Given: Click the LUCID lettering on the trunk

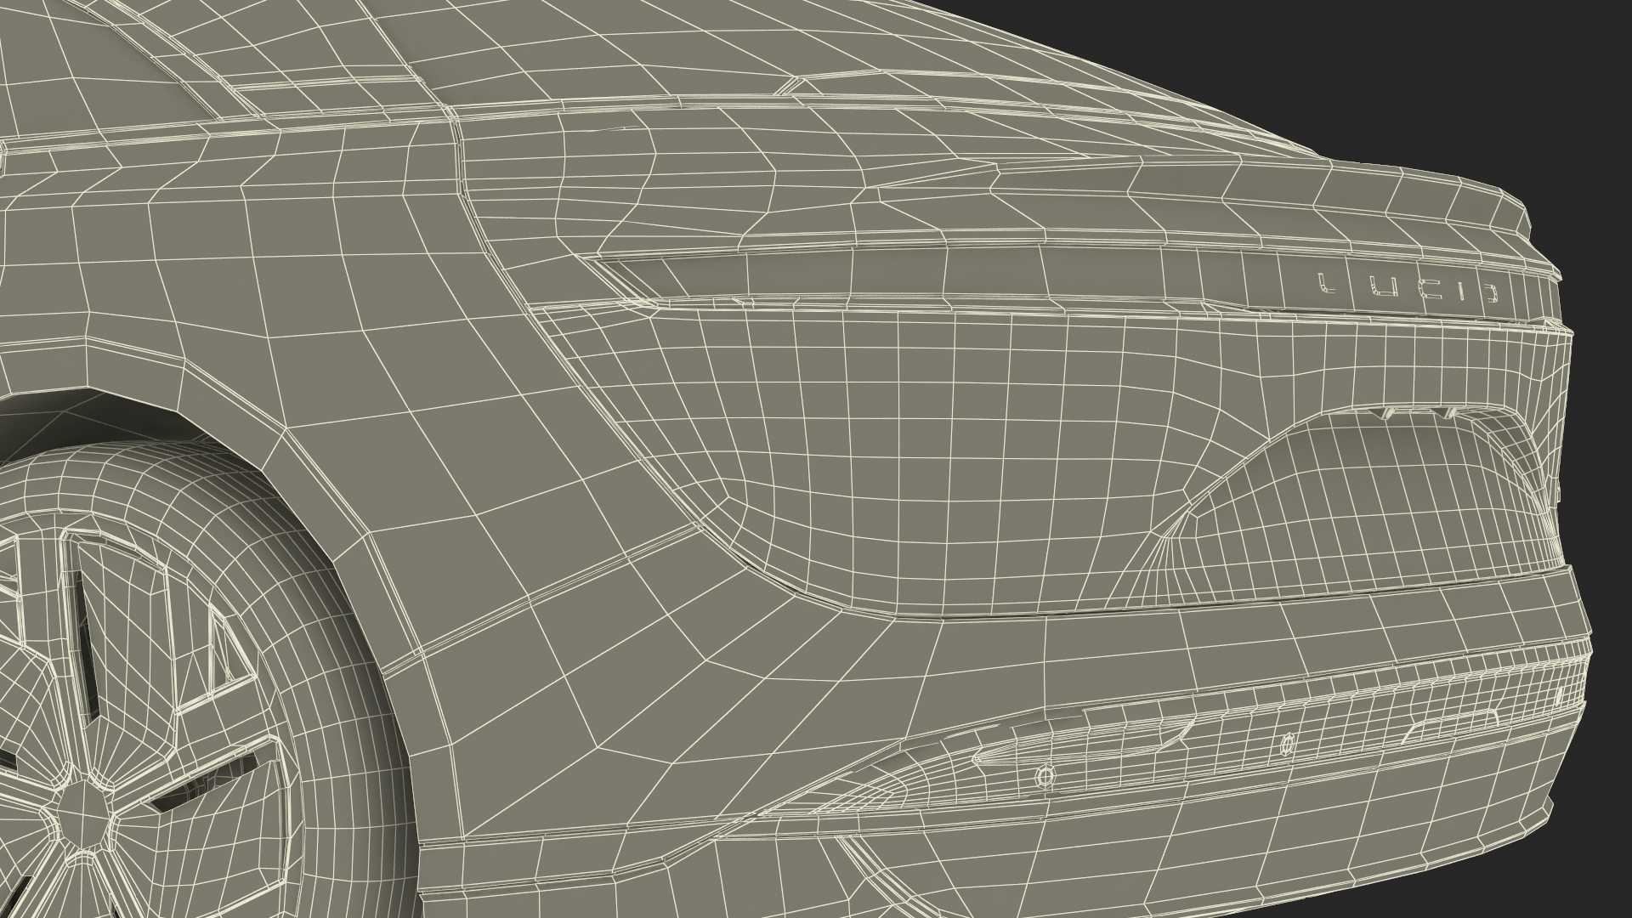Looking at the screenshot, I should click(1407, 286).
